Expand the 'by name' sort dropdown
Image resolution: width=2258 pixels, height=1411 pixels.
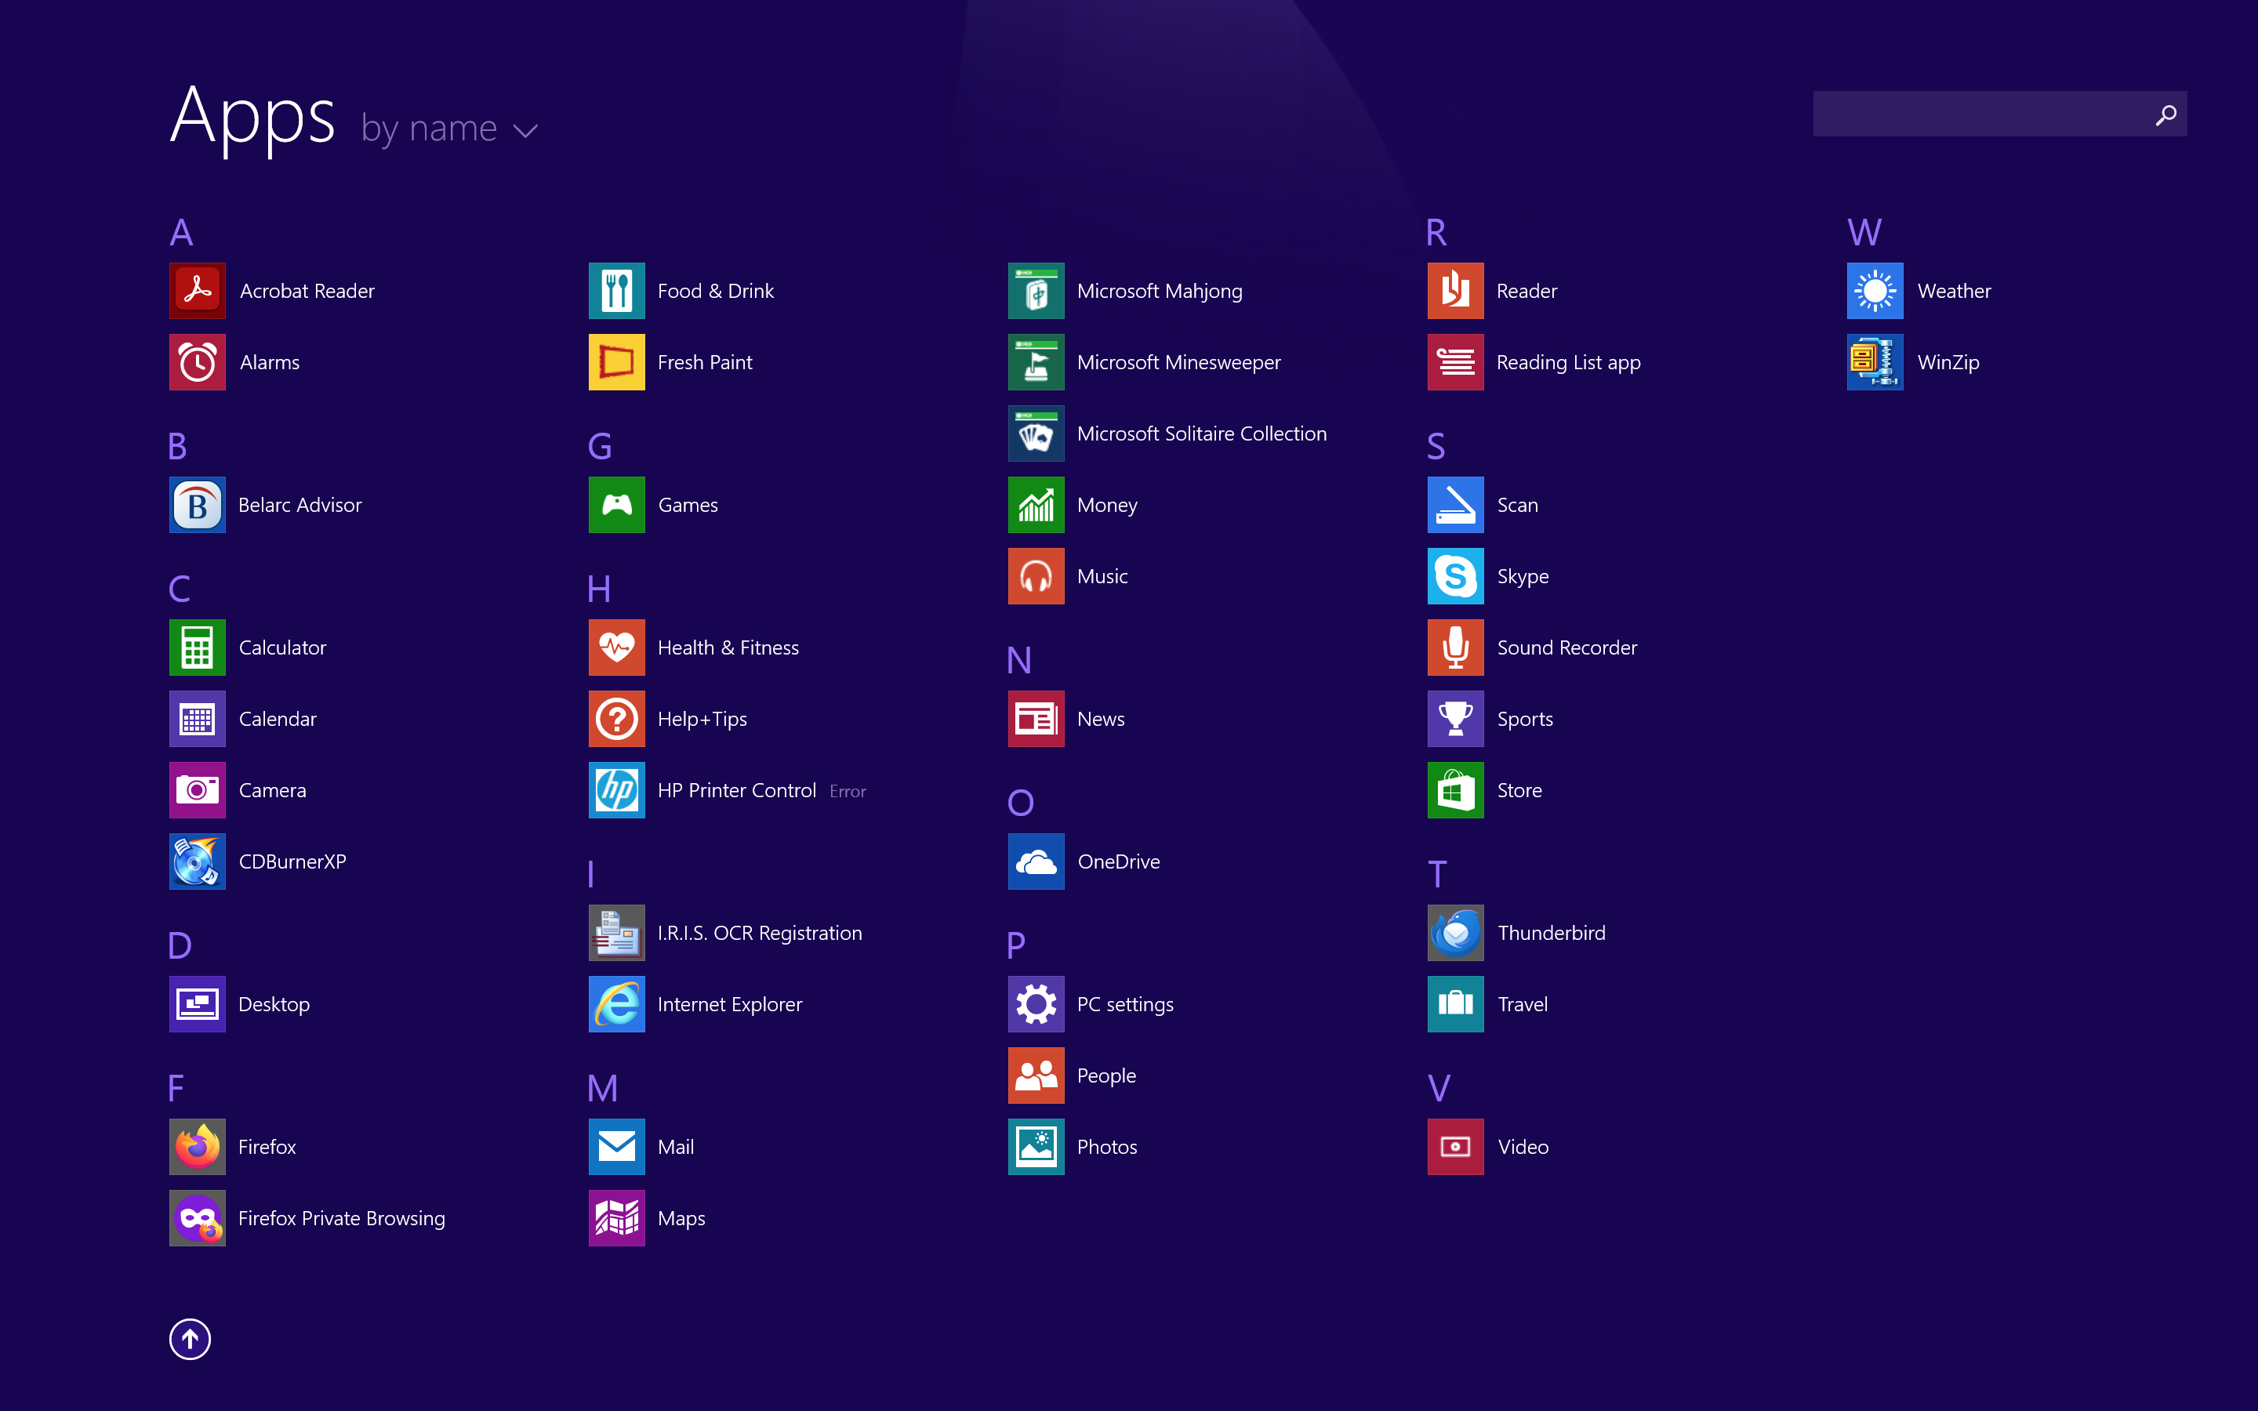click(x=450, y=129)
